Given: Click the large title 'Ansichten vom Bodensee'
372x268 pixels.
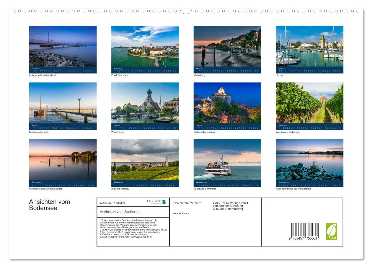Looking at the screenshot, I should (x=50, y=205).
